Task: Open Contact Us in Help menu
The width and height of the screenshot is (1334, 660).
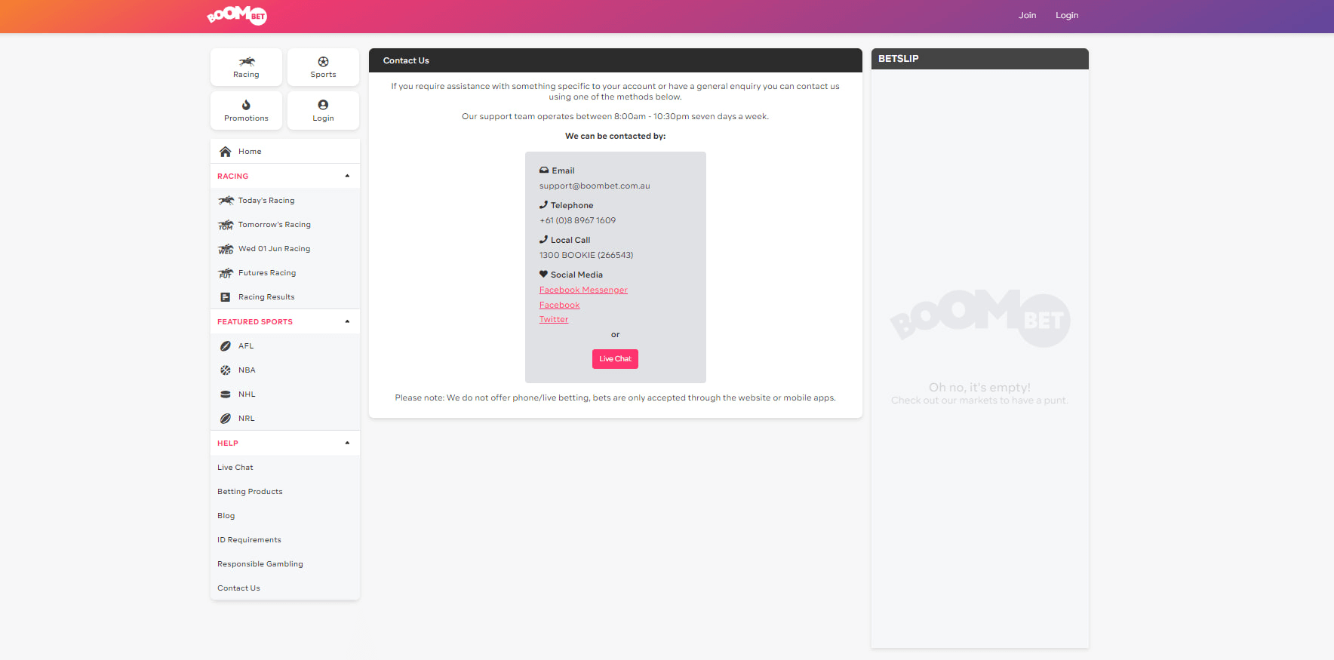Action: (x=285, y=588)
